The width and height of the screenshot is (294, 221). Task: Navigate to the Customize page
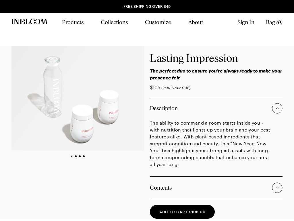pos(158,22)
